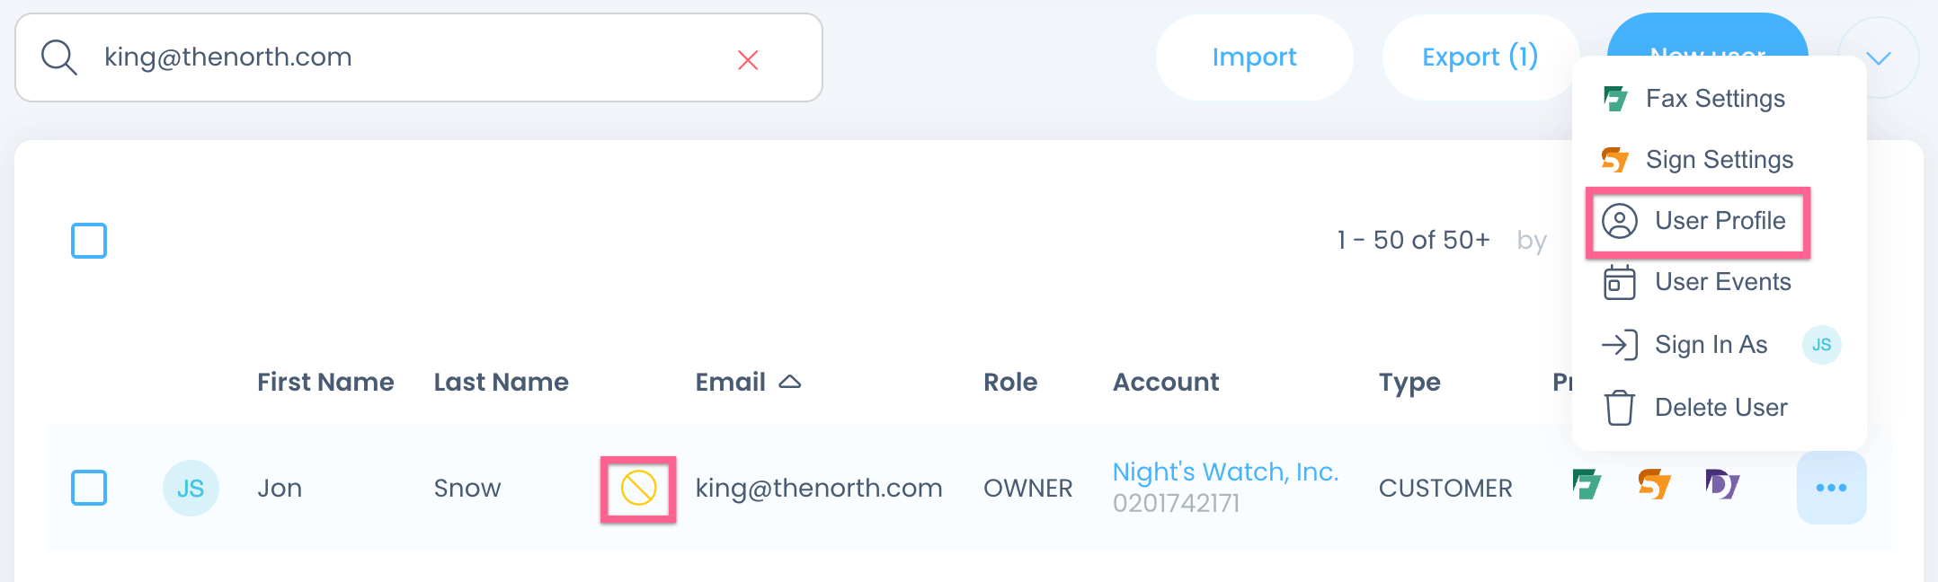The height and width of the screenshot is (582, 1938).
Task: Click the yellow blocked status icon
Action: tap(638, 488)
